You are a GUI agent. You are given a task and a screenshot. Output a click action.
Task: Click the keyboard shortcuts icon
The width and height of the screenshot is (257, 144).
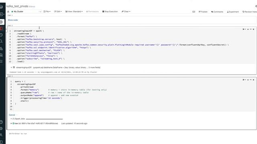click(194, 12)
